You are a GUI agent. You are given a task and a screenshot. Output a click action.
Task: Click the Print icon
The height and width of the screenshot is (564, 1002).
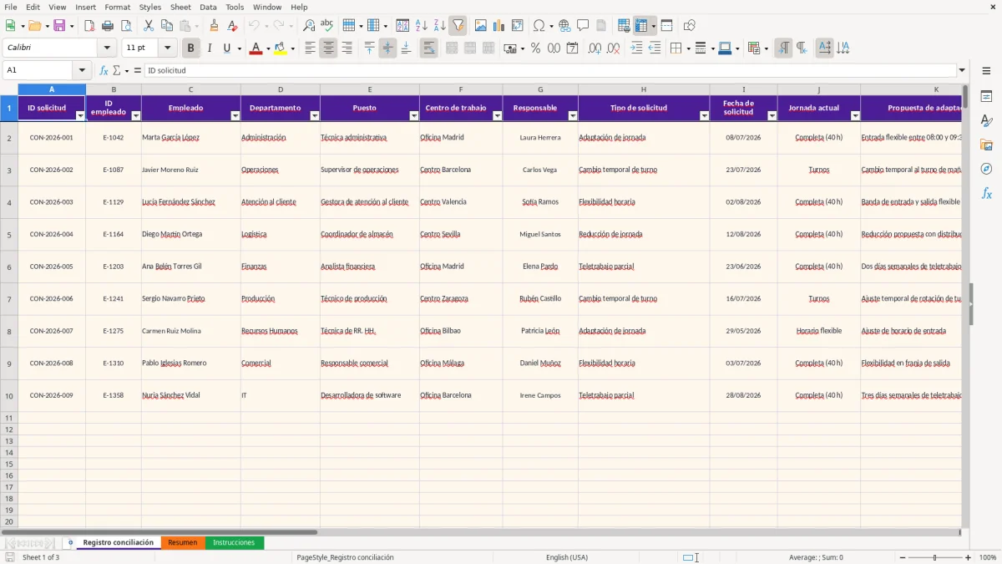[x=107, y=26]
